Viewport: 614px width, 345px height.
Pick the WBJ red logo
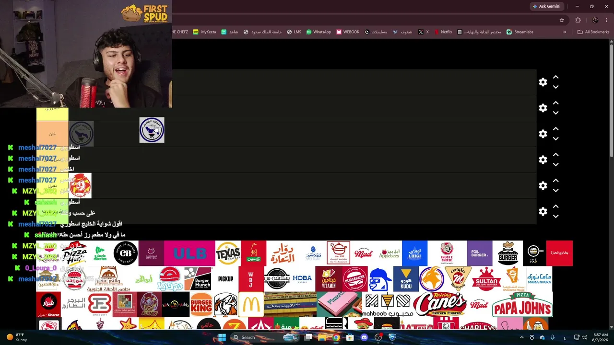(x=251, y=279)
